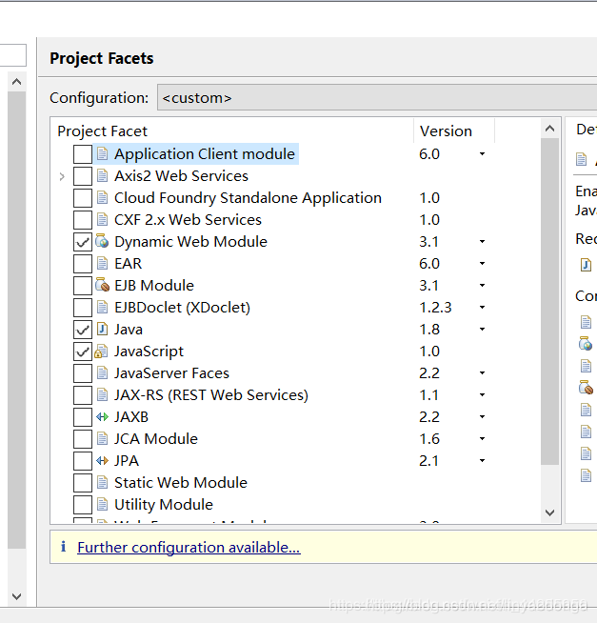Enable the Application Client module checkbox

tap(83, 154)
